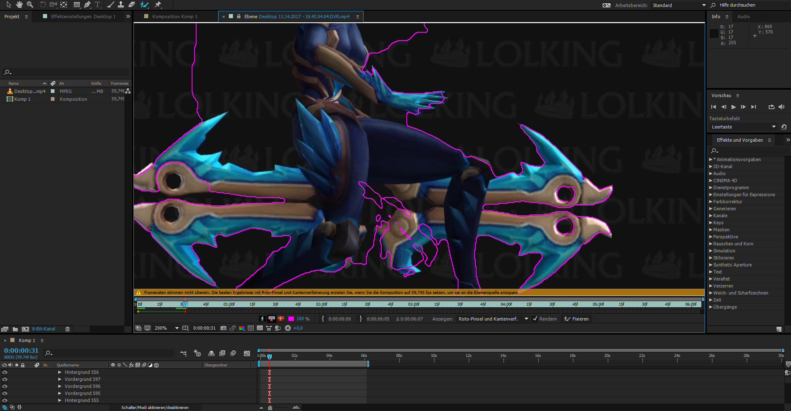Hide the Hintergrund 556 layer
This screenshot has width=791, height=411.
pos(5,372)
